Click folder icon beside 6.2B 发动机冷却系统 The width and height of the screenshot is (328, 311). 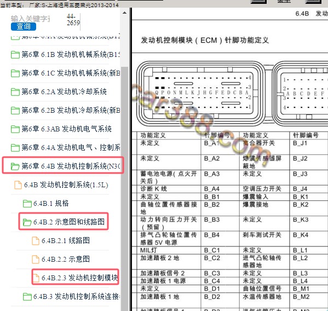pos(15,111)
